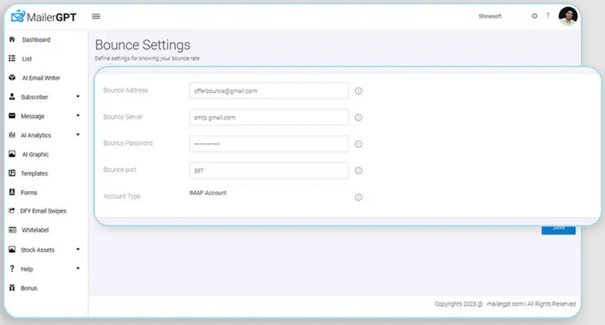The height and width of the screenshot is (325, 605).
Task: Click the Dashboard home icon
Action: point(12,39)
